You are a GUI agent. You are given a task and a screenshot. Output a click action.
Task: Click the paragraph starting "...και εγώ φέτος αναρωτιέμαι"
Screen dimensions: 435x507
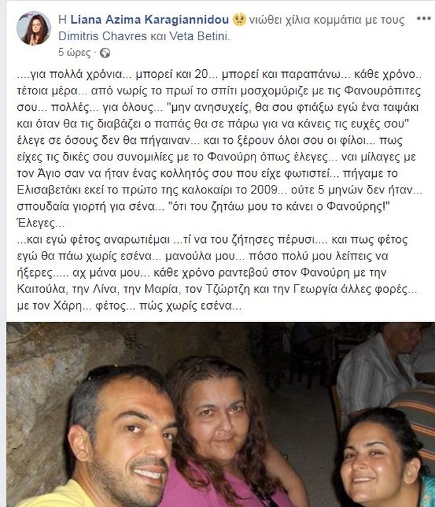pos(217,272)
